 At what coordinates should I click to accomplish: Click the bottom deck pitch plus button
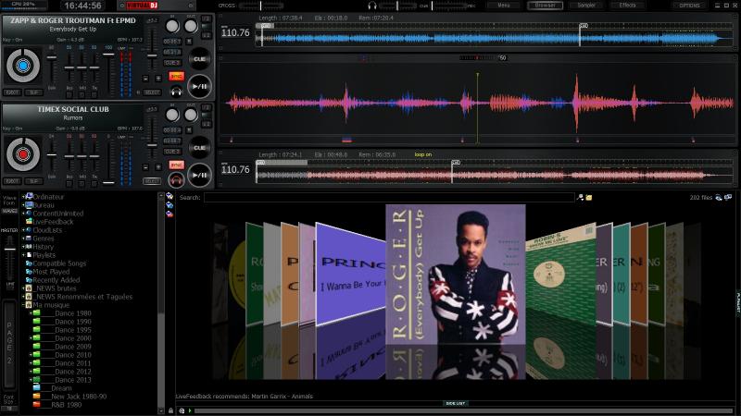point(158,167)
